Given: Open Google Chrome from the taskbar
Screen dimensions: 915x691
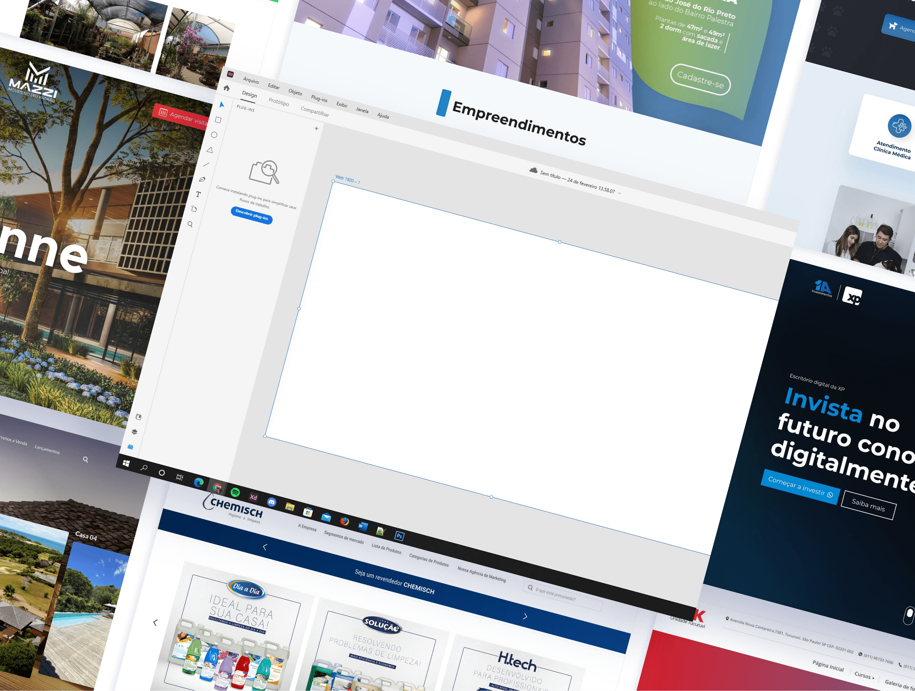Looking at the screenshot, I should point(217,487).
